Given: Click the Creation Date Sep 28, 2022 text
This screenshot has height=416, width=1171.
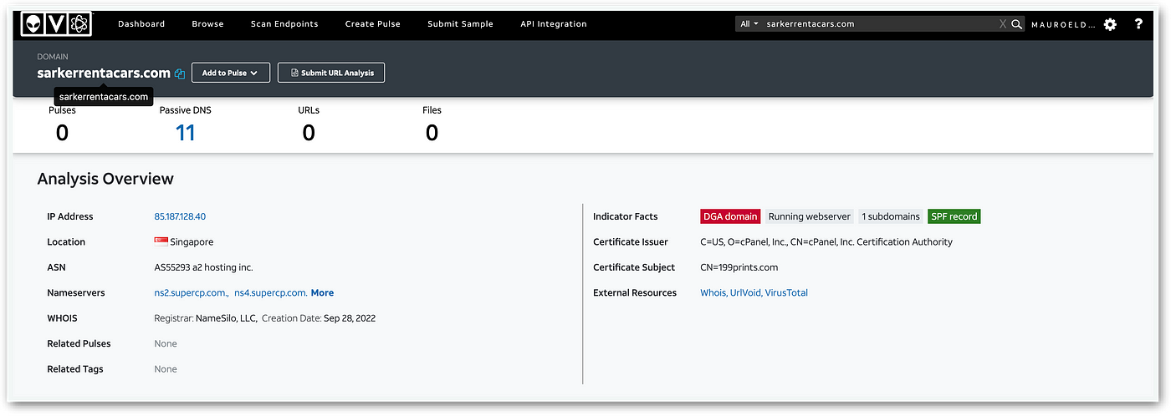Looking at the screenshot, I should click(x=319, y=317).
